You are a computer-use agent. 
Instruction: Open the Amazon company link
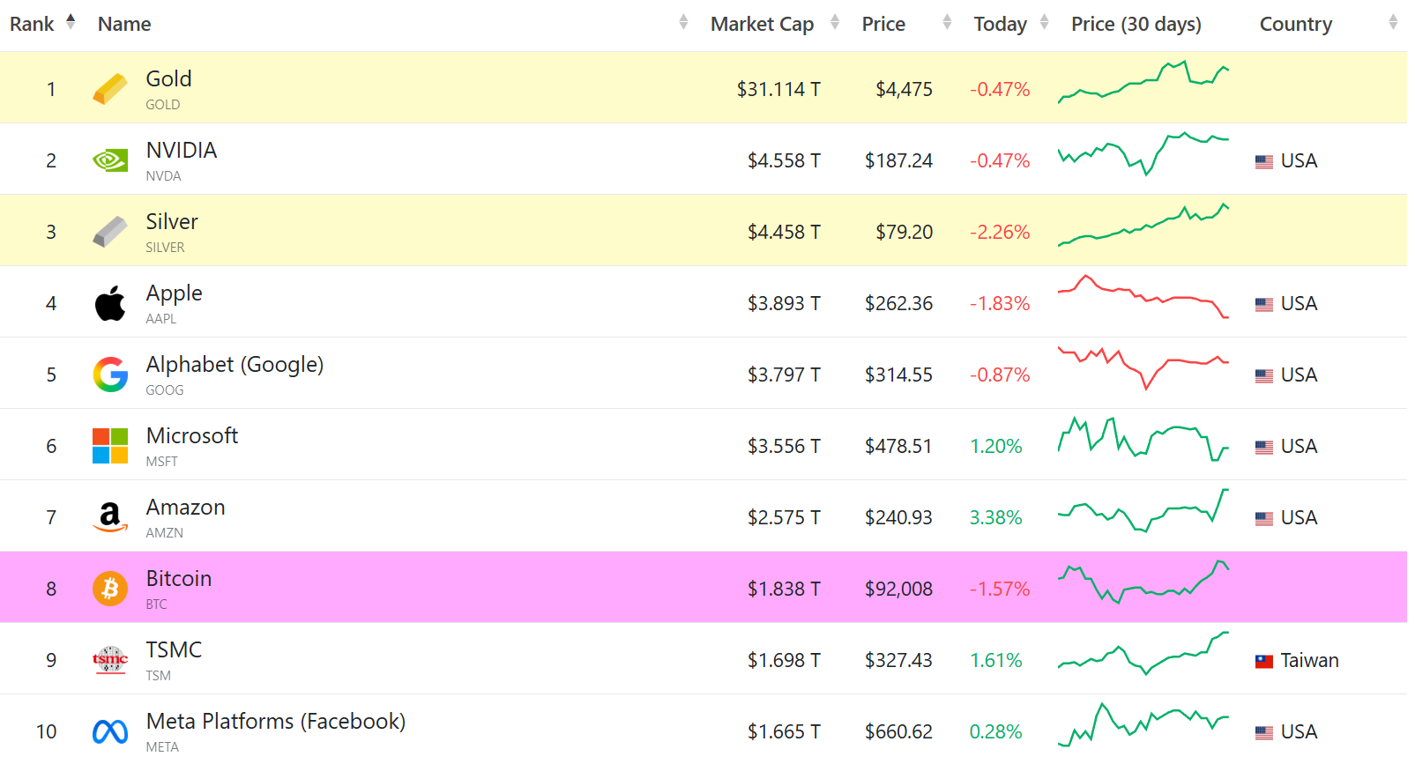click(186, 508)
